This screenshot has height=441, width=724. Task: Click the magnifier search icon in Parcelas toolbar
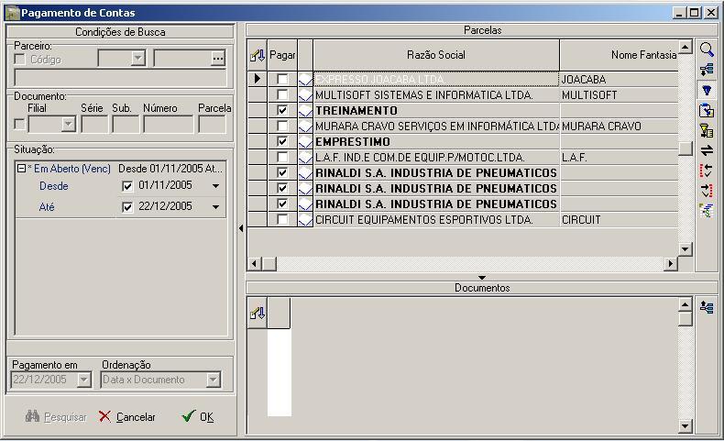pos(707,50)
